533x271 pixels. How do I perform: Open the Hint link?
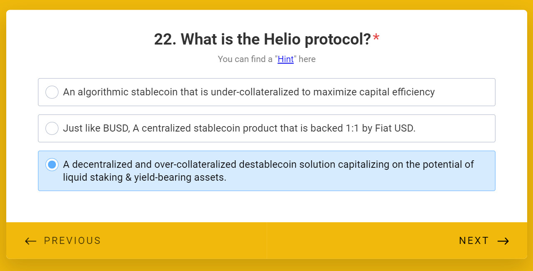(x=285, y=59)
